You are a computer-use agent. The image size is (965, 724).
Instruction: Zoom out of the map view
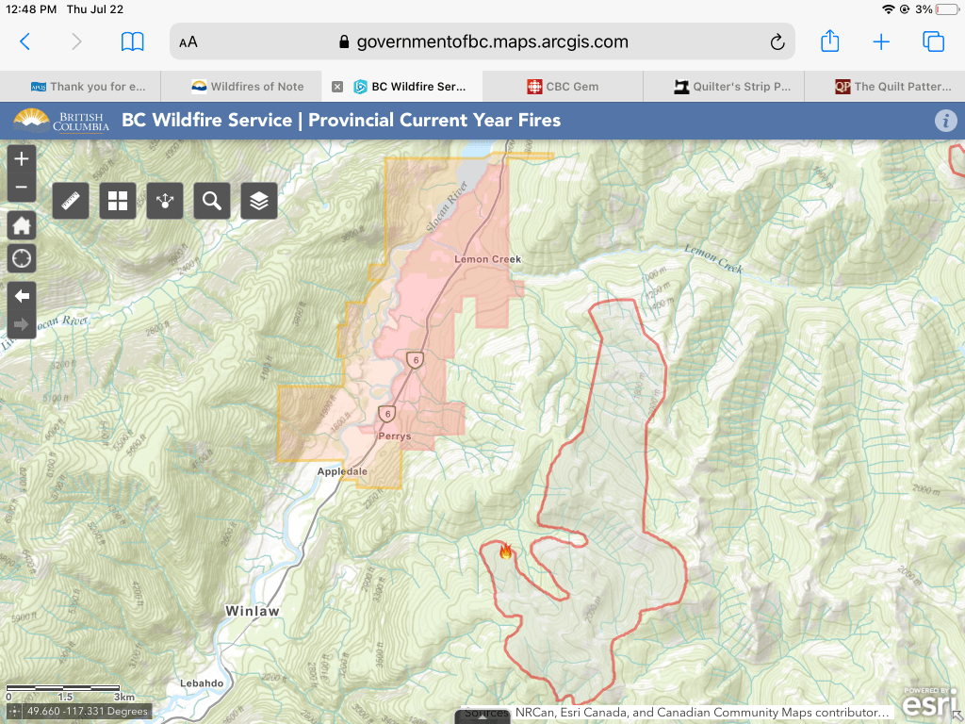[22, 188]
